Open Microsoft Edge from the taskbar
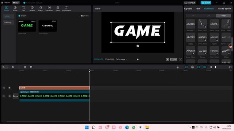Viewport: 234px width, 131px height. coord(127,127)
